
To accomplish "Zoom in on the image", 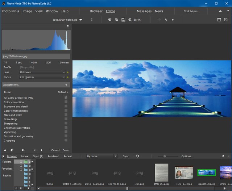I will 110,20.
